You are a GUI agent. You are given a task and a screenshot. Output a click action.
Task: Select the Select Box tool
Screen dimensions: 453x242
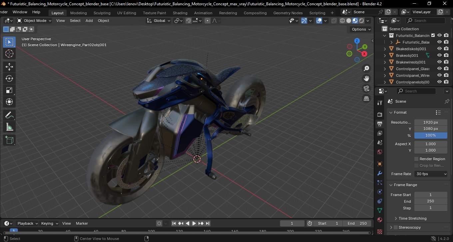(9, 42)
